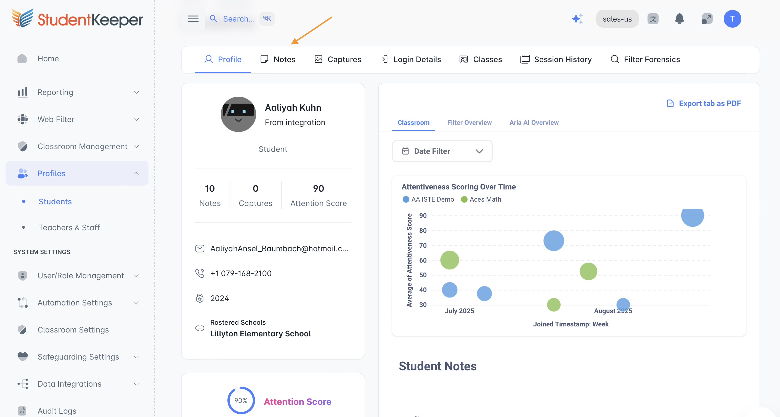Open the user avatar T menu
This screenshot has height=417, width=780.
coord(732,19)
